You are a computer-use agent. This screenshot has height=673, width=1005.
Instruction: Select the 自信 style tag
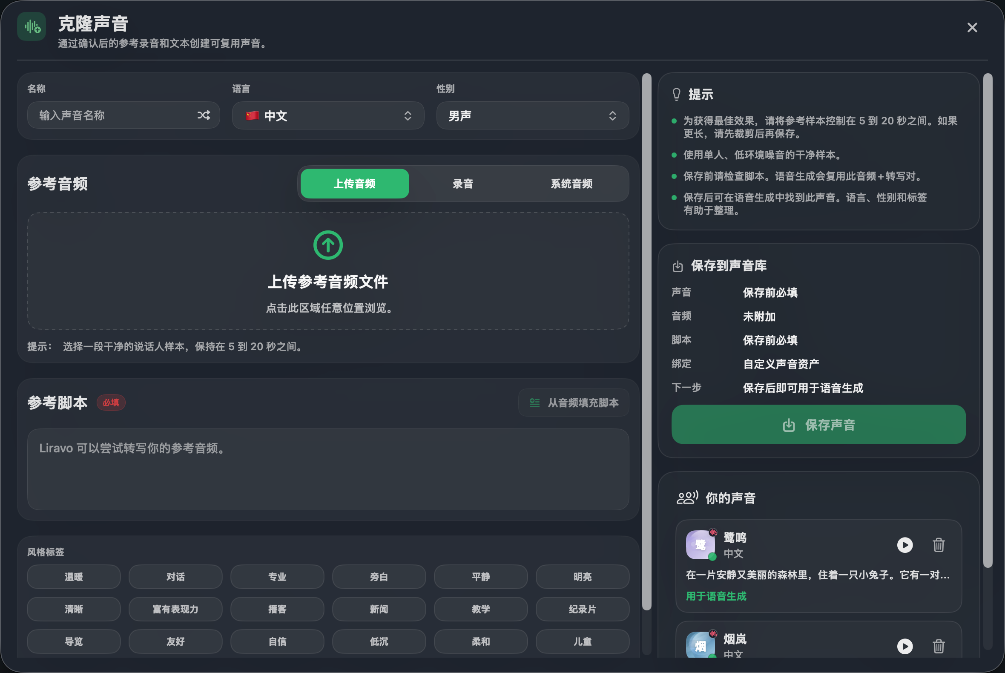(277, 641)
